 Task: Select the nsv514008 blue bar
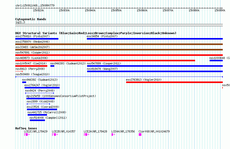pyautogui.click(x=37, y=120)
